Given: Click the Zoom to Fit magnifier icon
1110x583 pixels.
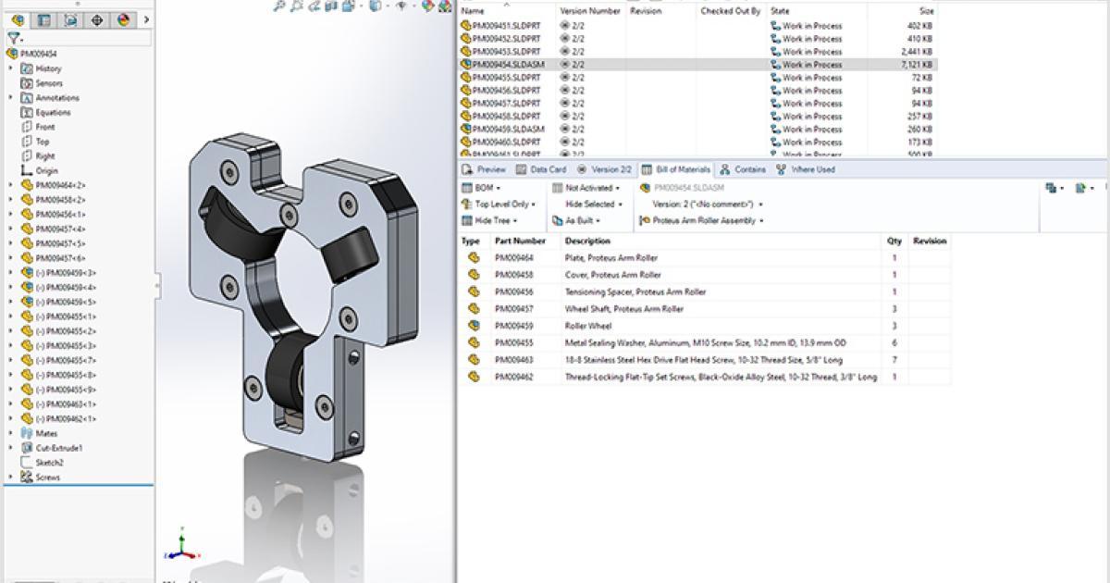Looking at the screenshot, I should pyautogui.click(x=279, y=6).
